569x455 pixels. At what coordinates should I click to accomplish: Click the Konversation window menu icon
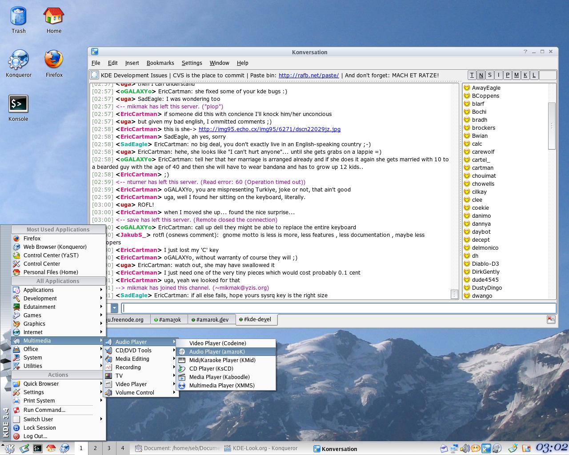pos(95,52)
